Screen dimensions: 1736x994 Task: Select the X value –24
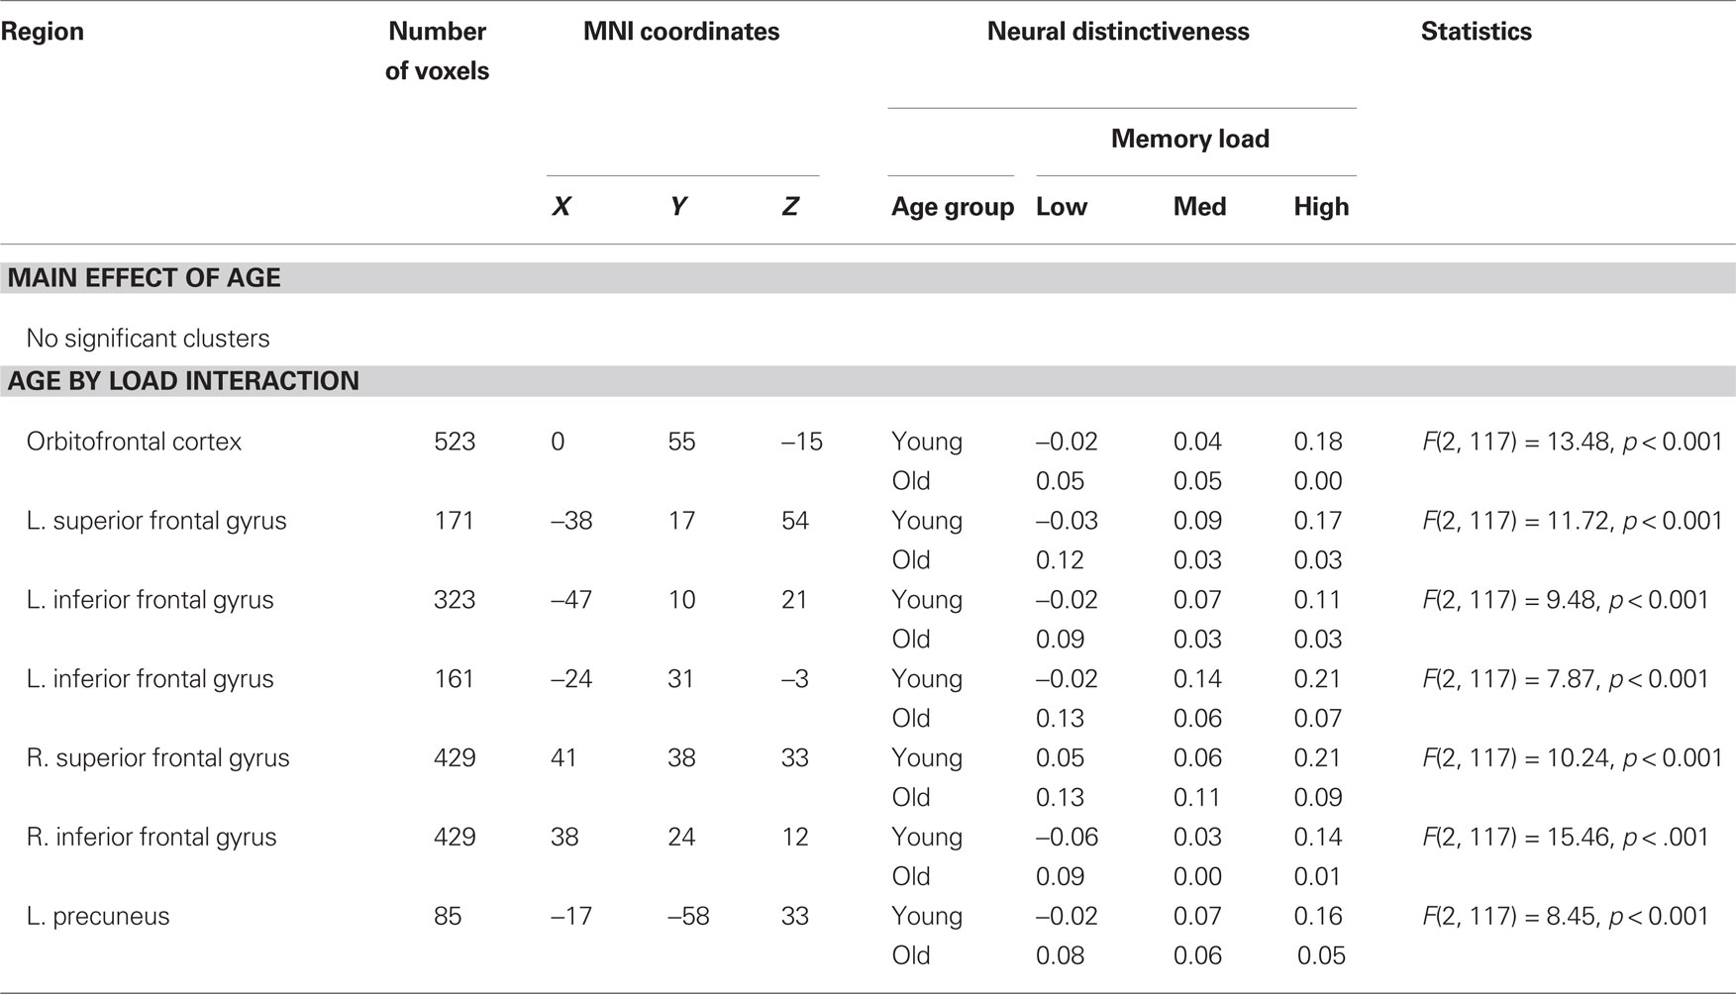571,679
